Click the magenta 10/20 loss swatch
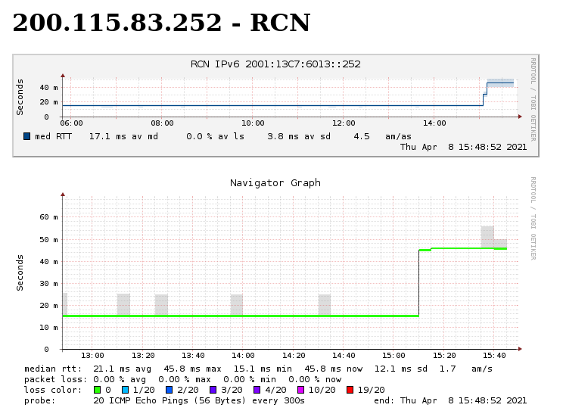The width and height of the screenshot is (563, 414). pyautogui.click(x=301, y=390)
